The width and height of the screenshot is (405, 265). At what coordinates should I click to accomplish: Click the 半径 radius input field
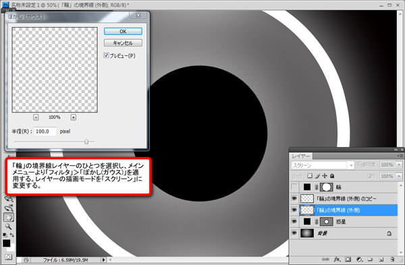[x=45, y=131]
